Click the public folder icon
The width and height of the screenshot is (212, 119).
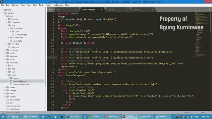point(8,59)
